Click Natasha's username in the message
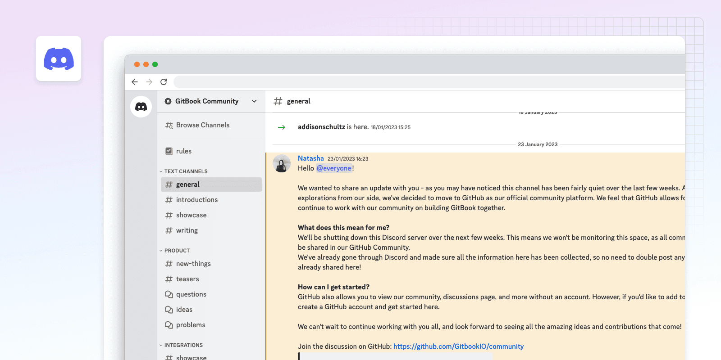Viewport: 721px width, 360px height. [x=311, y=158]
